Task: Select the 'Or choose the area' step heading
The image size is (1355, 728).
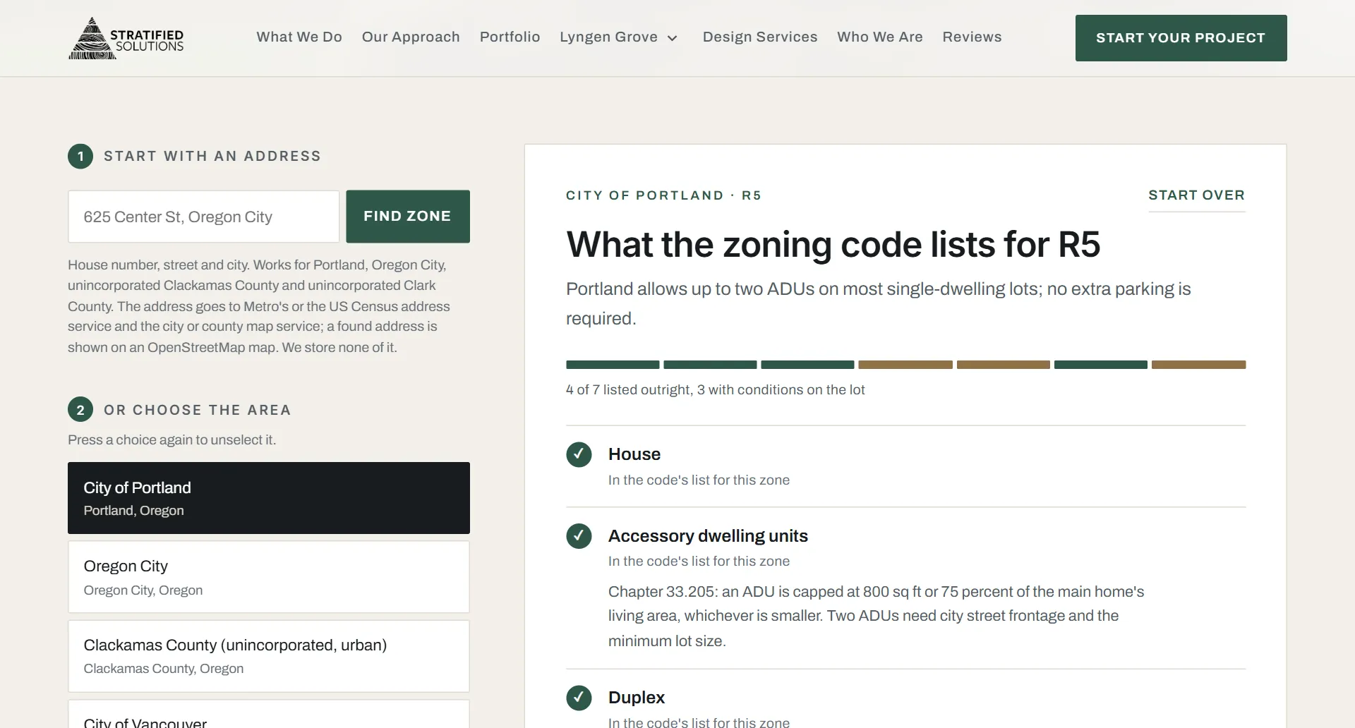Action: (198, 410)
